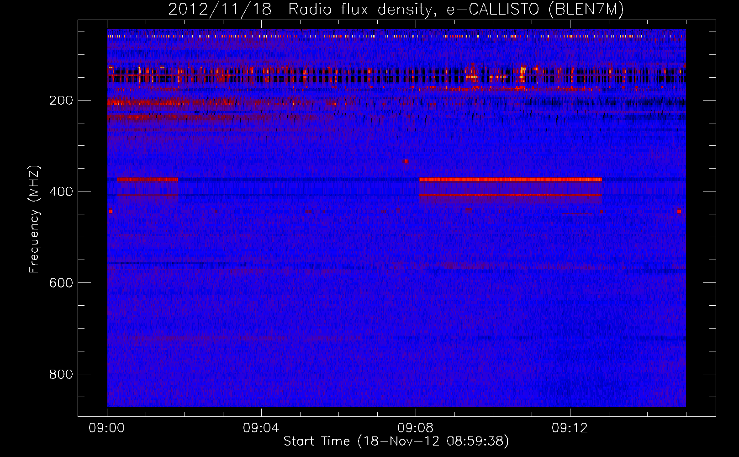This screenshot has width=739, height=457.
Task: Click the 'Start Time (18-Nov-12 08:59:38)' axis label
Action: 396,441
